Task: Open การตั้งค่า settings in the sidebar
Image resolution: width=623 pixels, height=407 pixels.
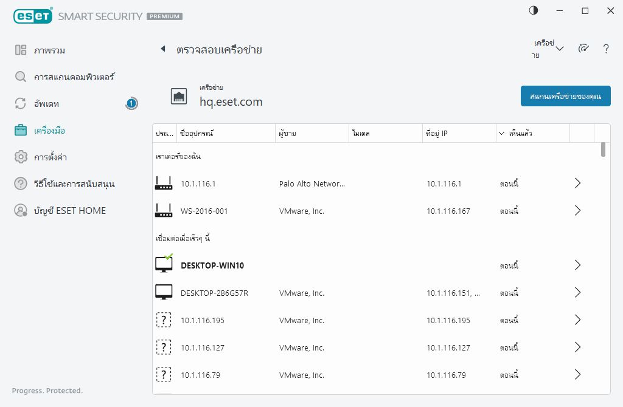Action: [x=50, y=157]
